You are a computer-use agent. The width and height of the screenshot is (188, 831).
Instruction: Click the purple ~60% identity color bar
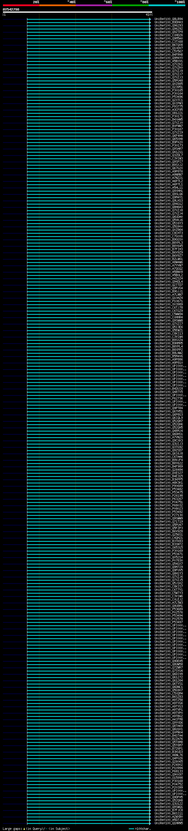(x=94, y=5)
